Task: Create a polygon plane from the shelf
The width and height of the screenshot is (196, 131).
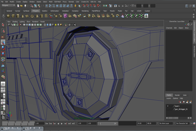Action: pyautogui.click(x=27, y=16)
